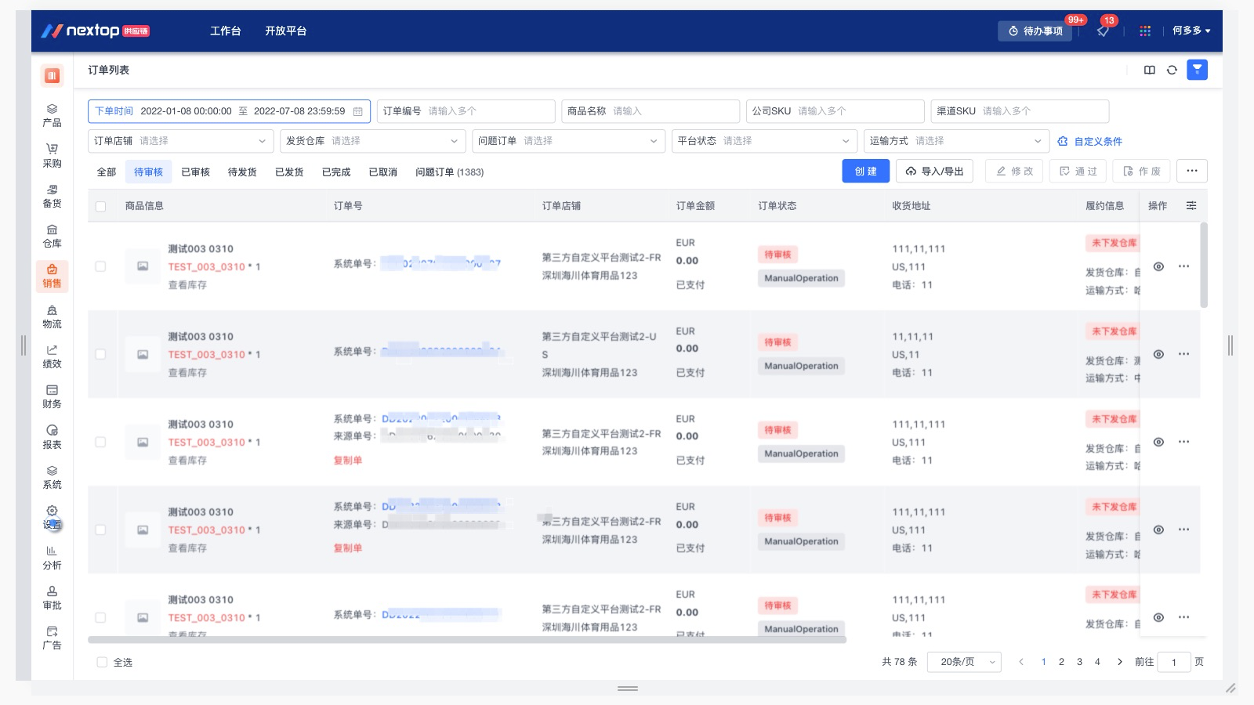Click the blue 创建 button

coord(866,171)
